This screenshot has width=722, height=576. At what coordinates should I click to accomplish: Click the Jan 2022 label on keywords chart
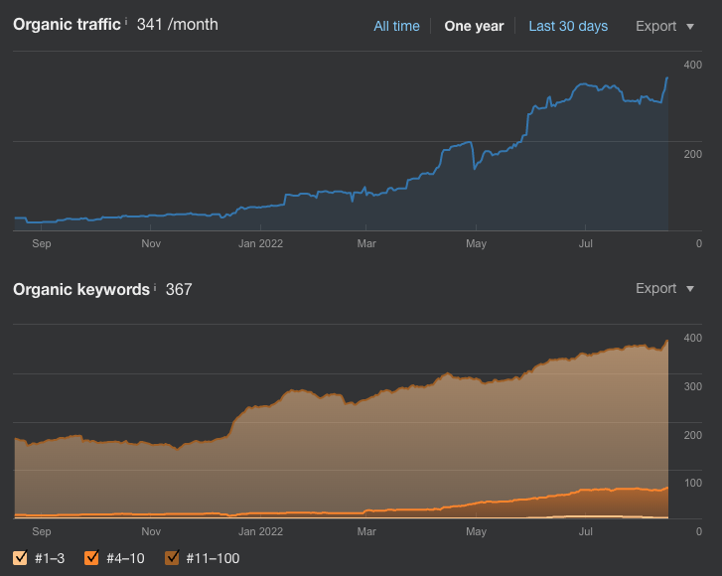(260, 531)
